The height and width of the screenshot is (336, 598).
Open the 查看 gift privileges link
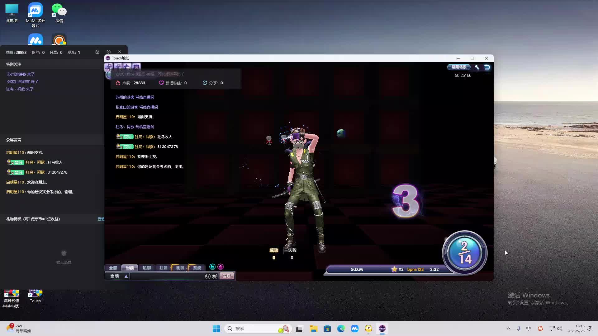(x=101, y=219)
